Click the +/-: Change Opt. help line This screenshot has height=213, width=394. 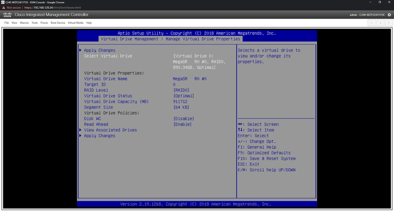tap(256, 141)
